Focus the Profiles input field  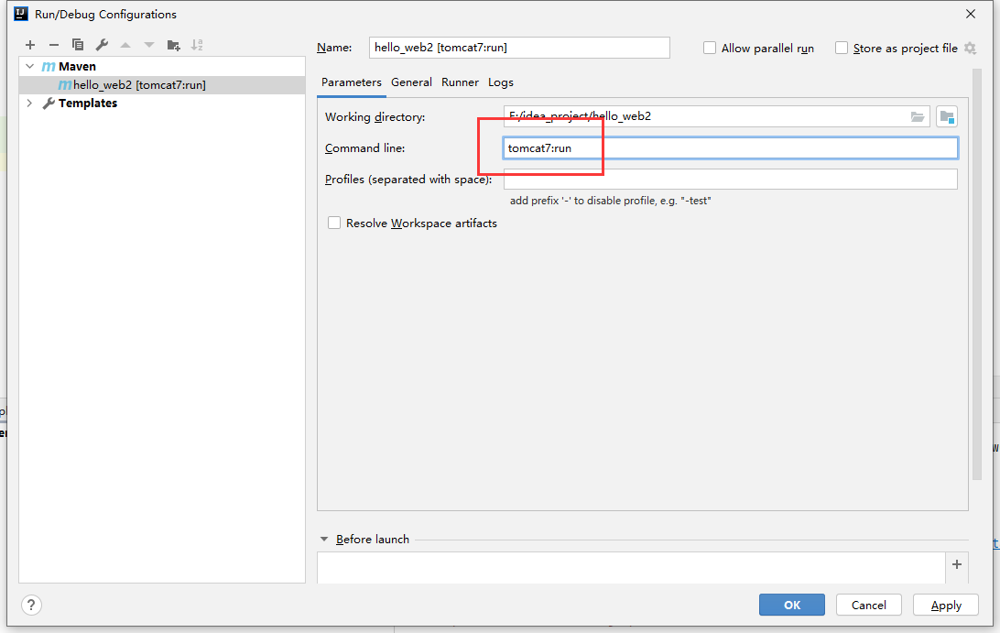pos(730,180)
